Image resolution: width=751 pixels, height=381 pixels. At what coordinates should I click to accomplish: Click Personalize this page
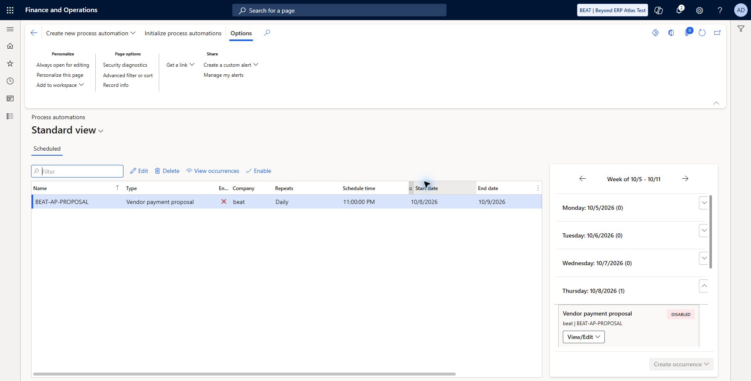click(x=60, y=75)
